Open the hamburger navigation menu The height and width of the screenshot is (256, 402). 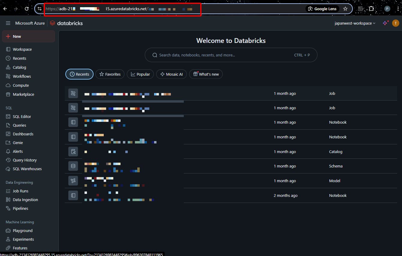8,23
